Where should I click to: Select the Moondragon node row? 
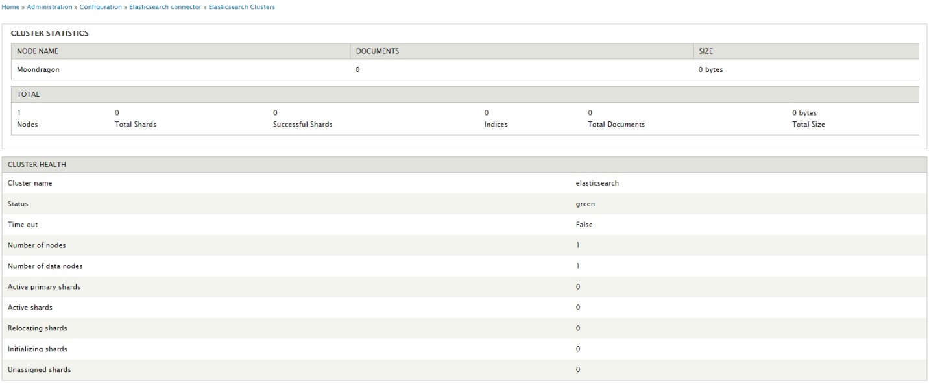[465, 70]
